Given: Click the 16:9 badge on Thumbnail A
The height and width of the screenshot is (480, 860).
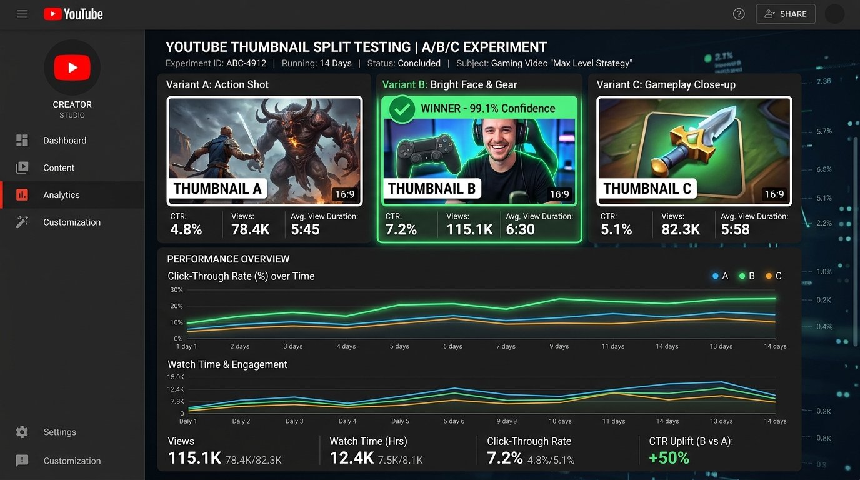Looking at the screenshot, I should [344, 194].
